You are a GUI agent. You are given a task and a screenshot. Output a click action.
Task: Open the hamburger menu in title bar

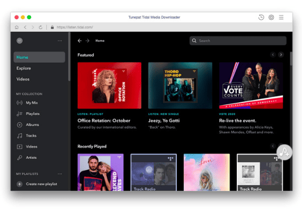click(x=281, y=17)
